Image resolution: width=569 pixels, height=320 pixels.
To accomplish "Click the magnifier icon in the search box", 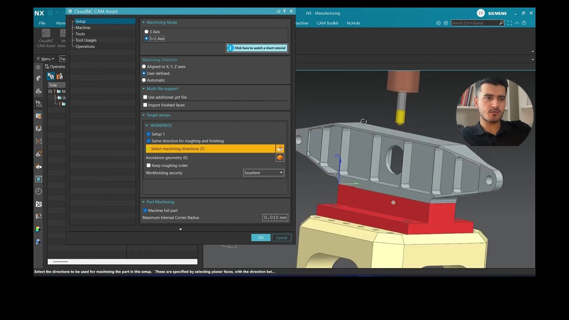I will click(501, 23).
